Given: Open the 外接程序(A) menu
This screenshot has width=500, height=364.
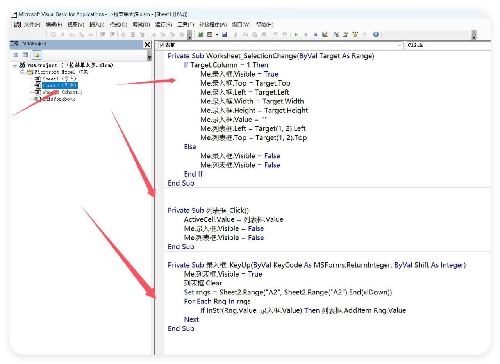Looking at the screenshot, I should (213, 25).
